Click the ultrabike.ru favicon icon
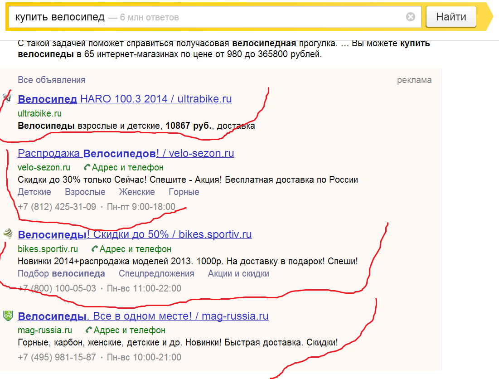 tap(8, 97)
